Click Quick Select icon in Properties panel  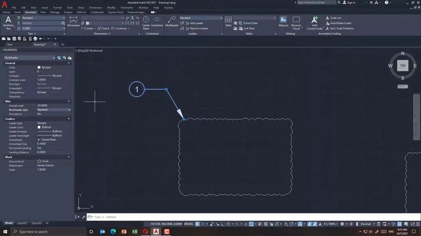pyautogui.click(x=70, y=58)
